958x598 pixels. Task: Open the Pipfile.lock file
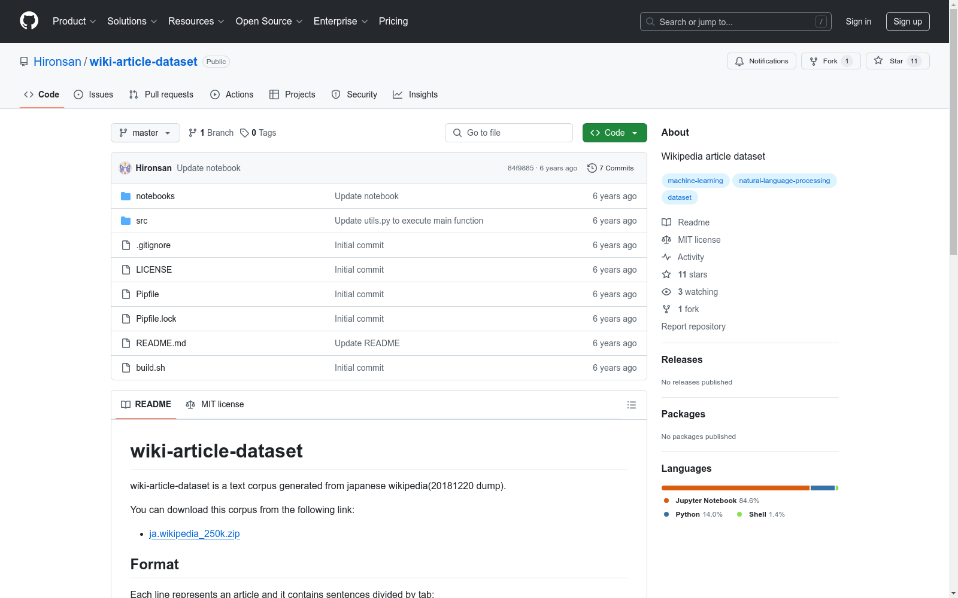pyautogui.click(x=156, y=319)
